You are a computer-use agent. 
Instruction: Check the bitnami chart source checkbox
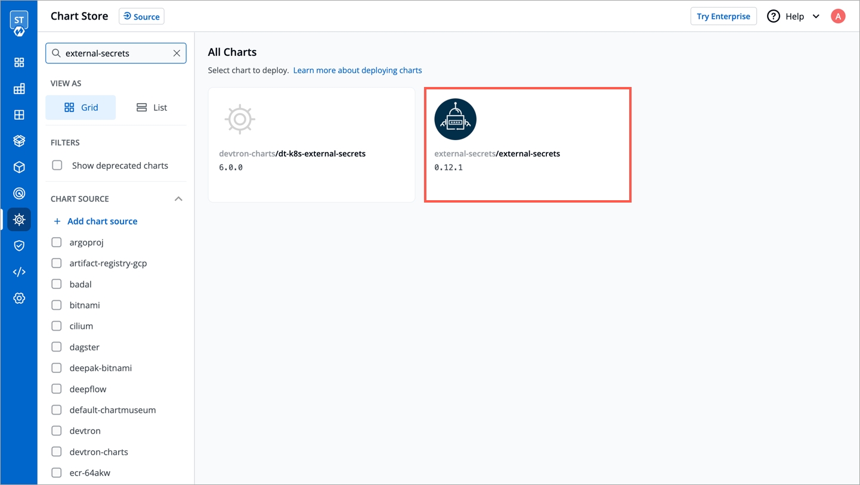pyautogui.click(x=57, y=305)
